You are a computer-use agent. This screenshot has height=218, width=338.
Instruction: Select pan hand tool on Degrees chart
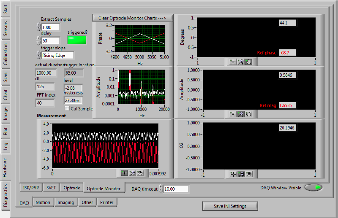point(248,62)
